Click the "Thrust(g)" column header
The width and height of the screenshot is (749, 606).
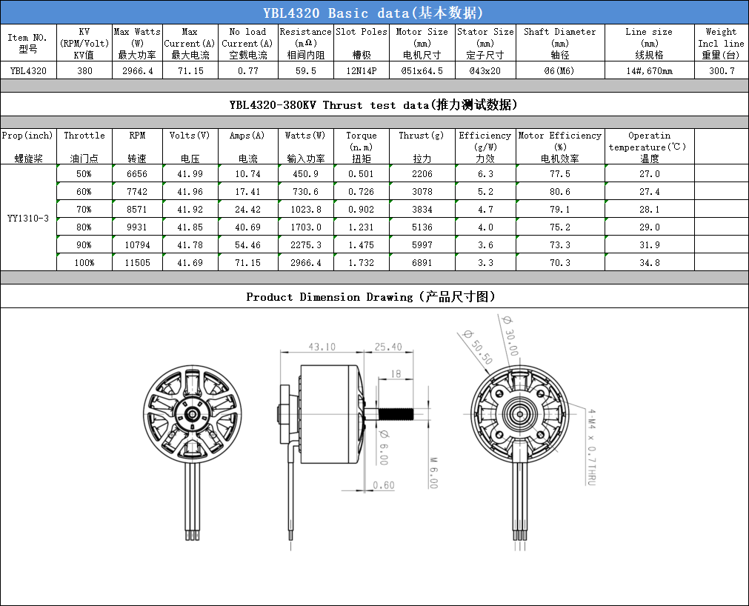[422, 147]
